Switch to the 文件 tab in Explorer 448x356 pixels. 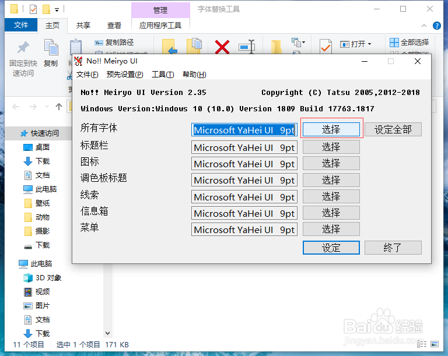21,25
